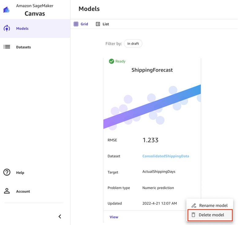238x225 pixels.
Task: Toggle the In draft filter chip
Action: [133, 43]
